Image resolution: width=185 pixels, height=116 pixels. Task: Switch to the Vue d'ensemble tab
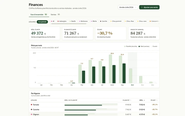[39, 14]
